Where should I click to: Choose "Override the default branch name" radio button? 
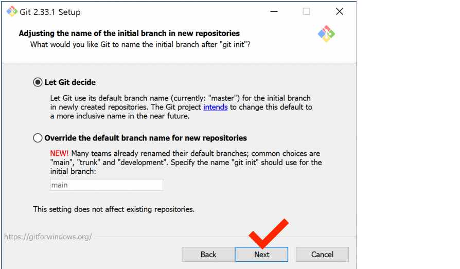coord(38,138)
